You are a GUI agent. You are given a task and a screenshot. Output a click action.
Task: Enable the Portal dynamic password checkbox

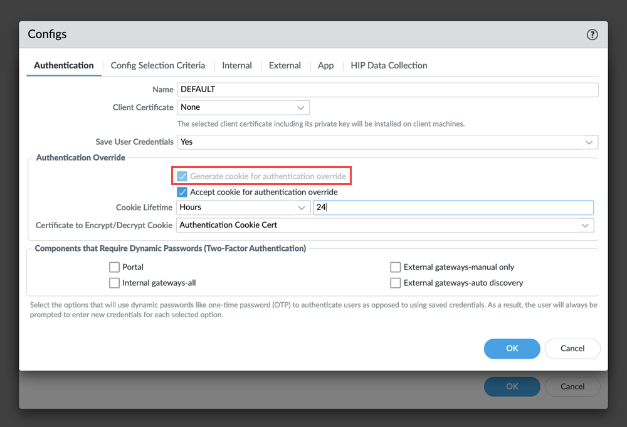(115, 266)
